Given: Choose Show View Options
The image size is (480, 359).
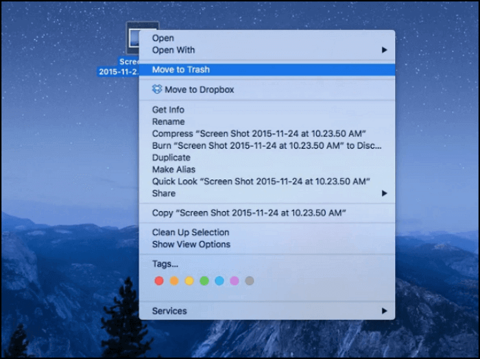Looking at the screenshot, I should point(191,245).
